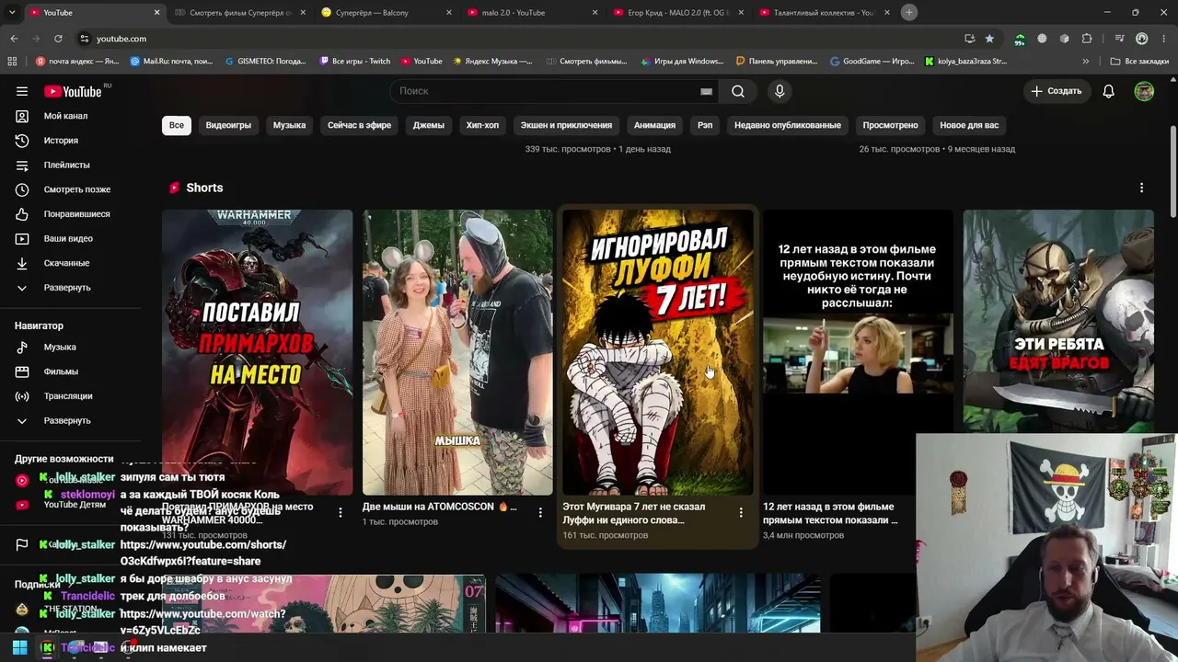Play the Две мыши ATOMCOSCON short thumbnail

pos(457,352)
